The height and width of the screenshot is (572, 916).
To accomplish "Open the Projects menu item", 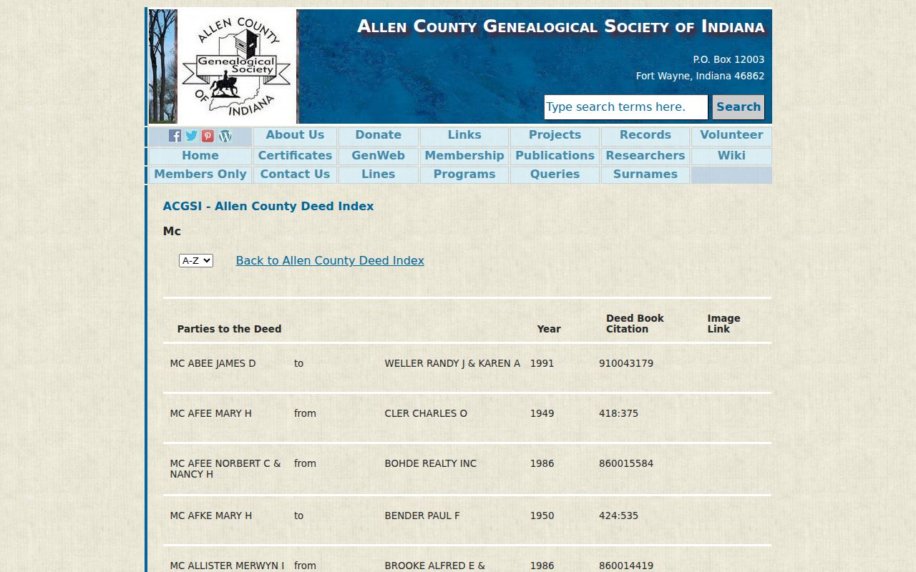I will pos(555,135).
